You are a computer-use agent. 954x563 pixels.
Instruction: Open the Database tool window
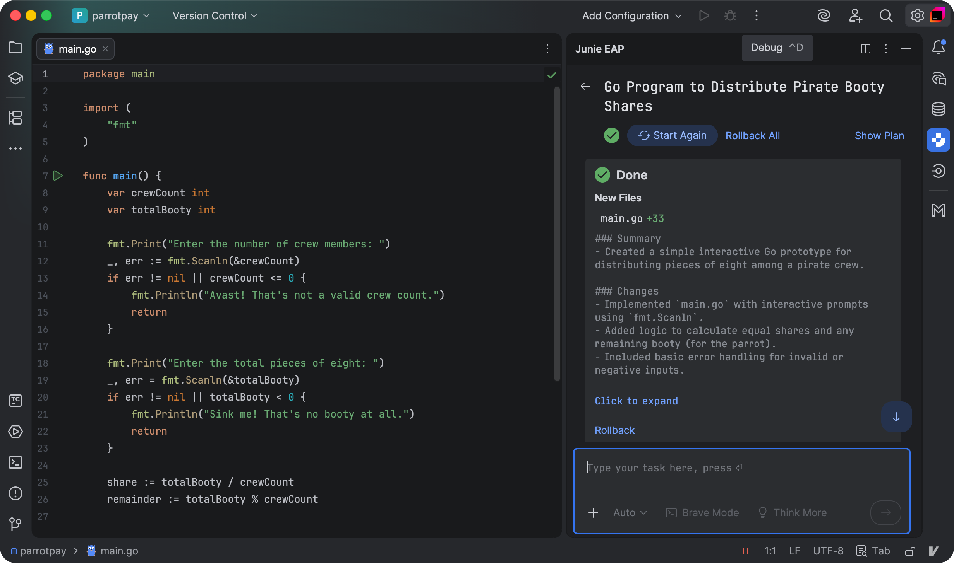point(939,109)
